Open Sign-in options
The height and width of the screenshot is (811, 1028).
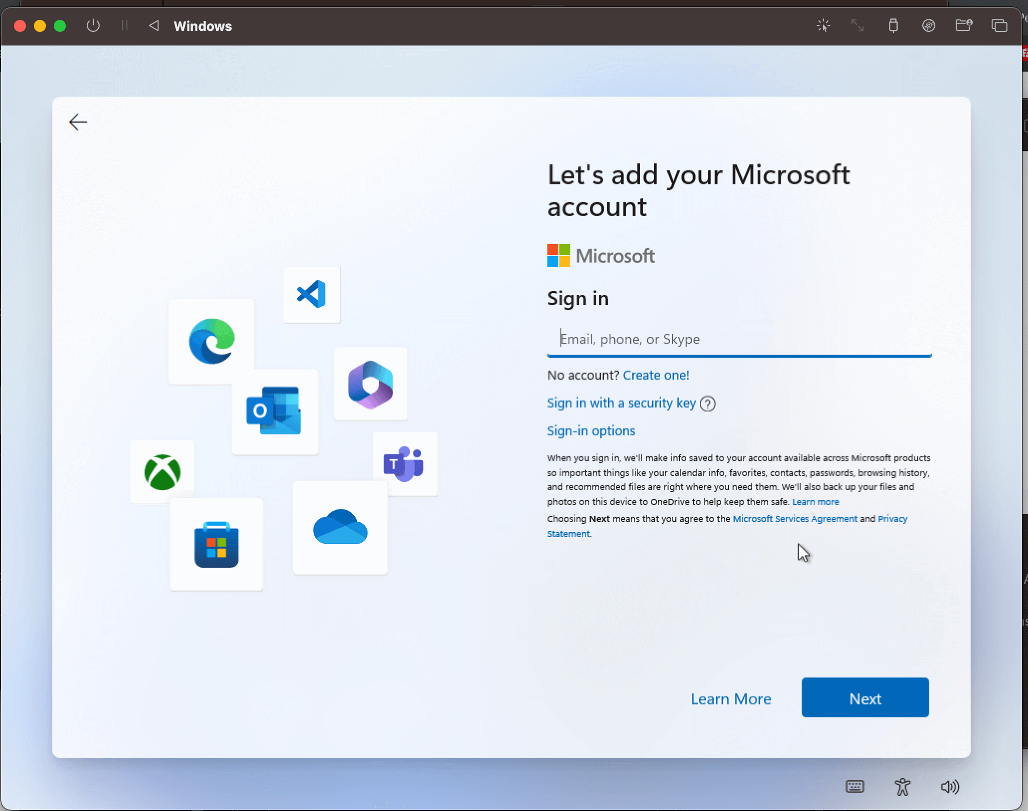[x=591, y=431]
